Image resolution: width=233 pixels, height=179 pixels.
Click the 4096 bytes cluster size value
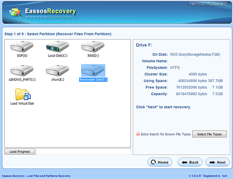[x=198, y=74]
